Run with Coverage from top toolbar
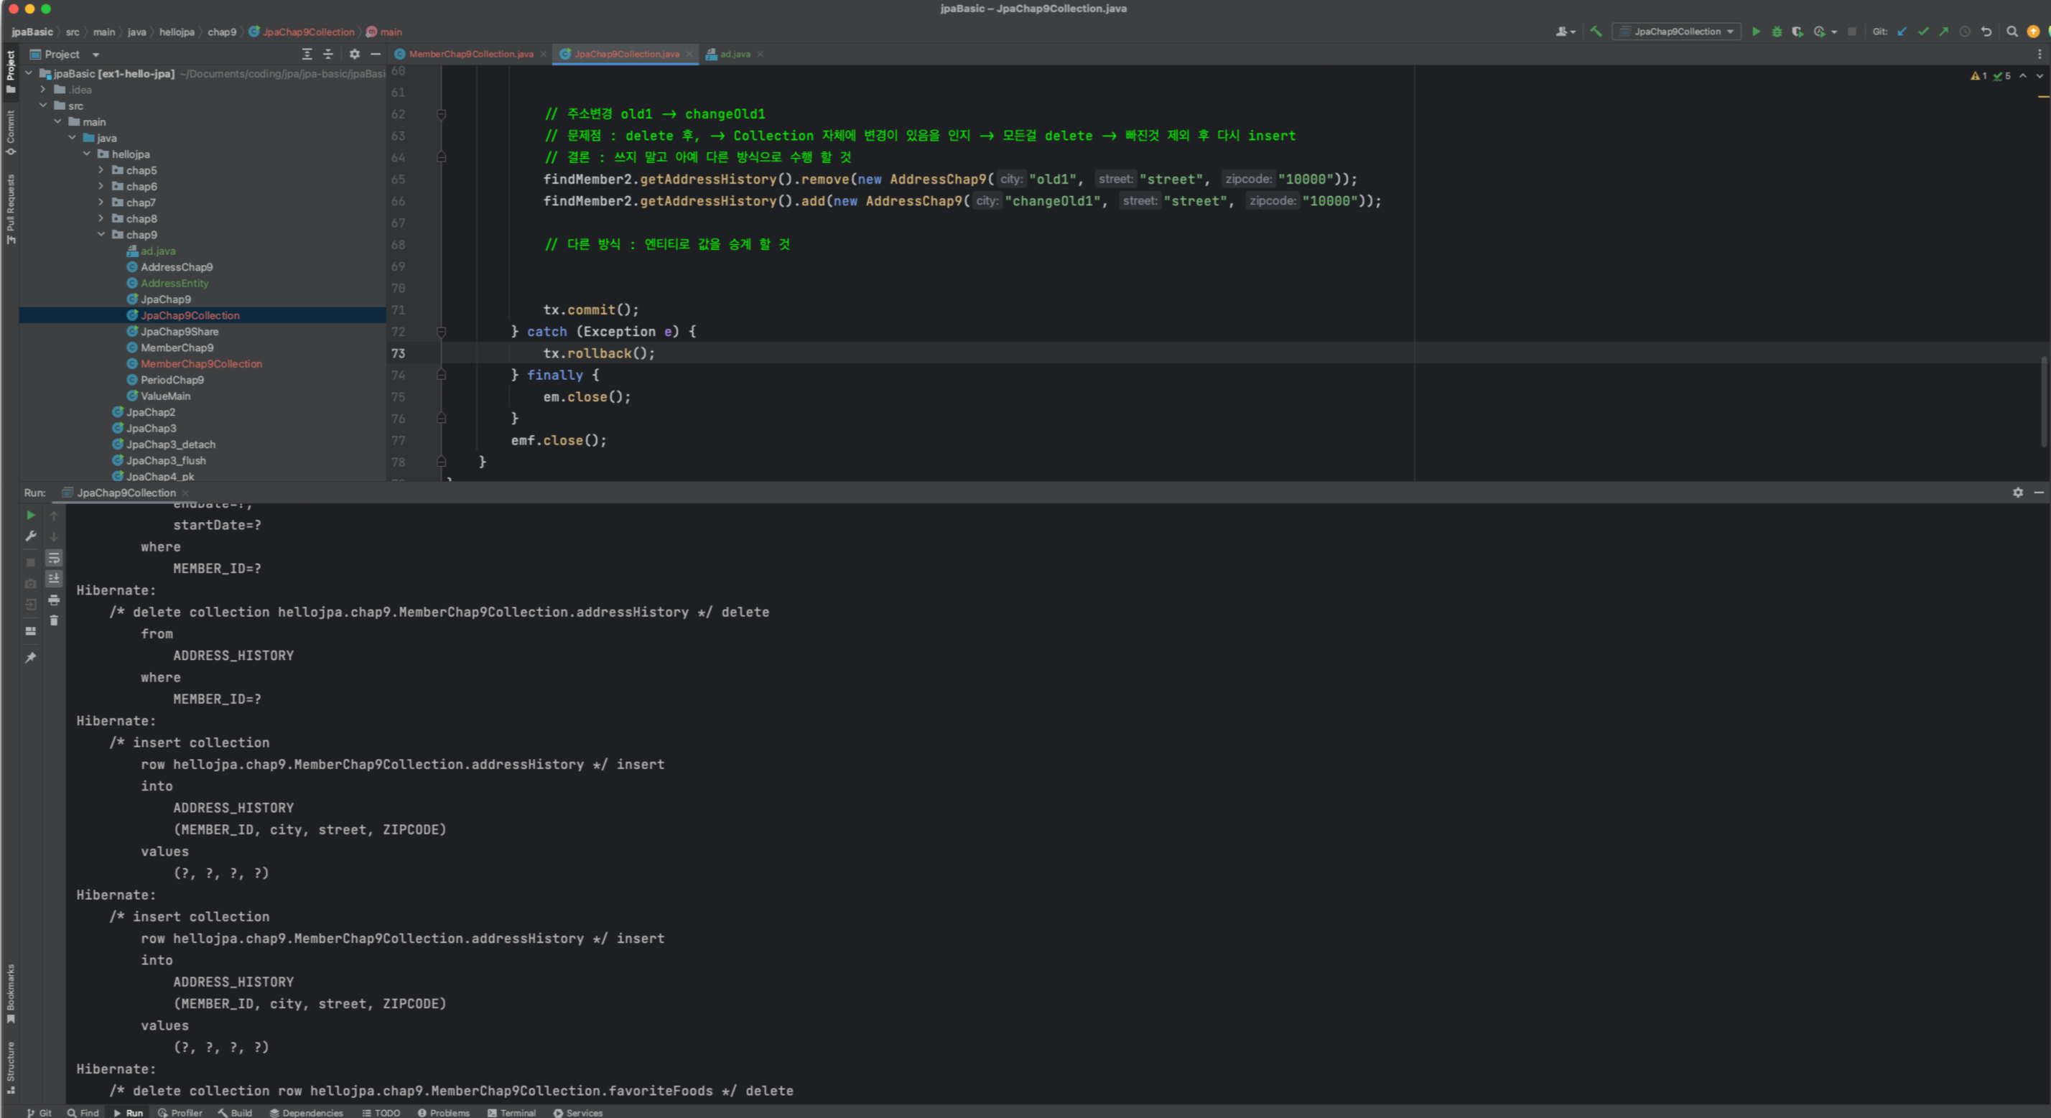This screenshot has height=1118, width=2051. coord(1797,32)
